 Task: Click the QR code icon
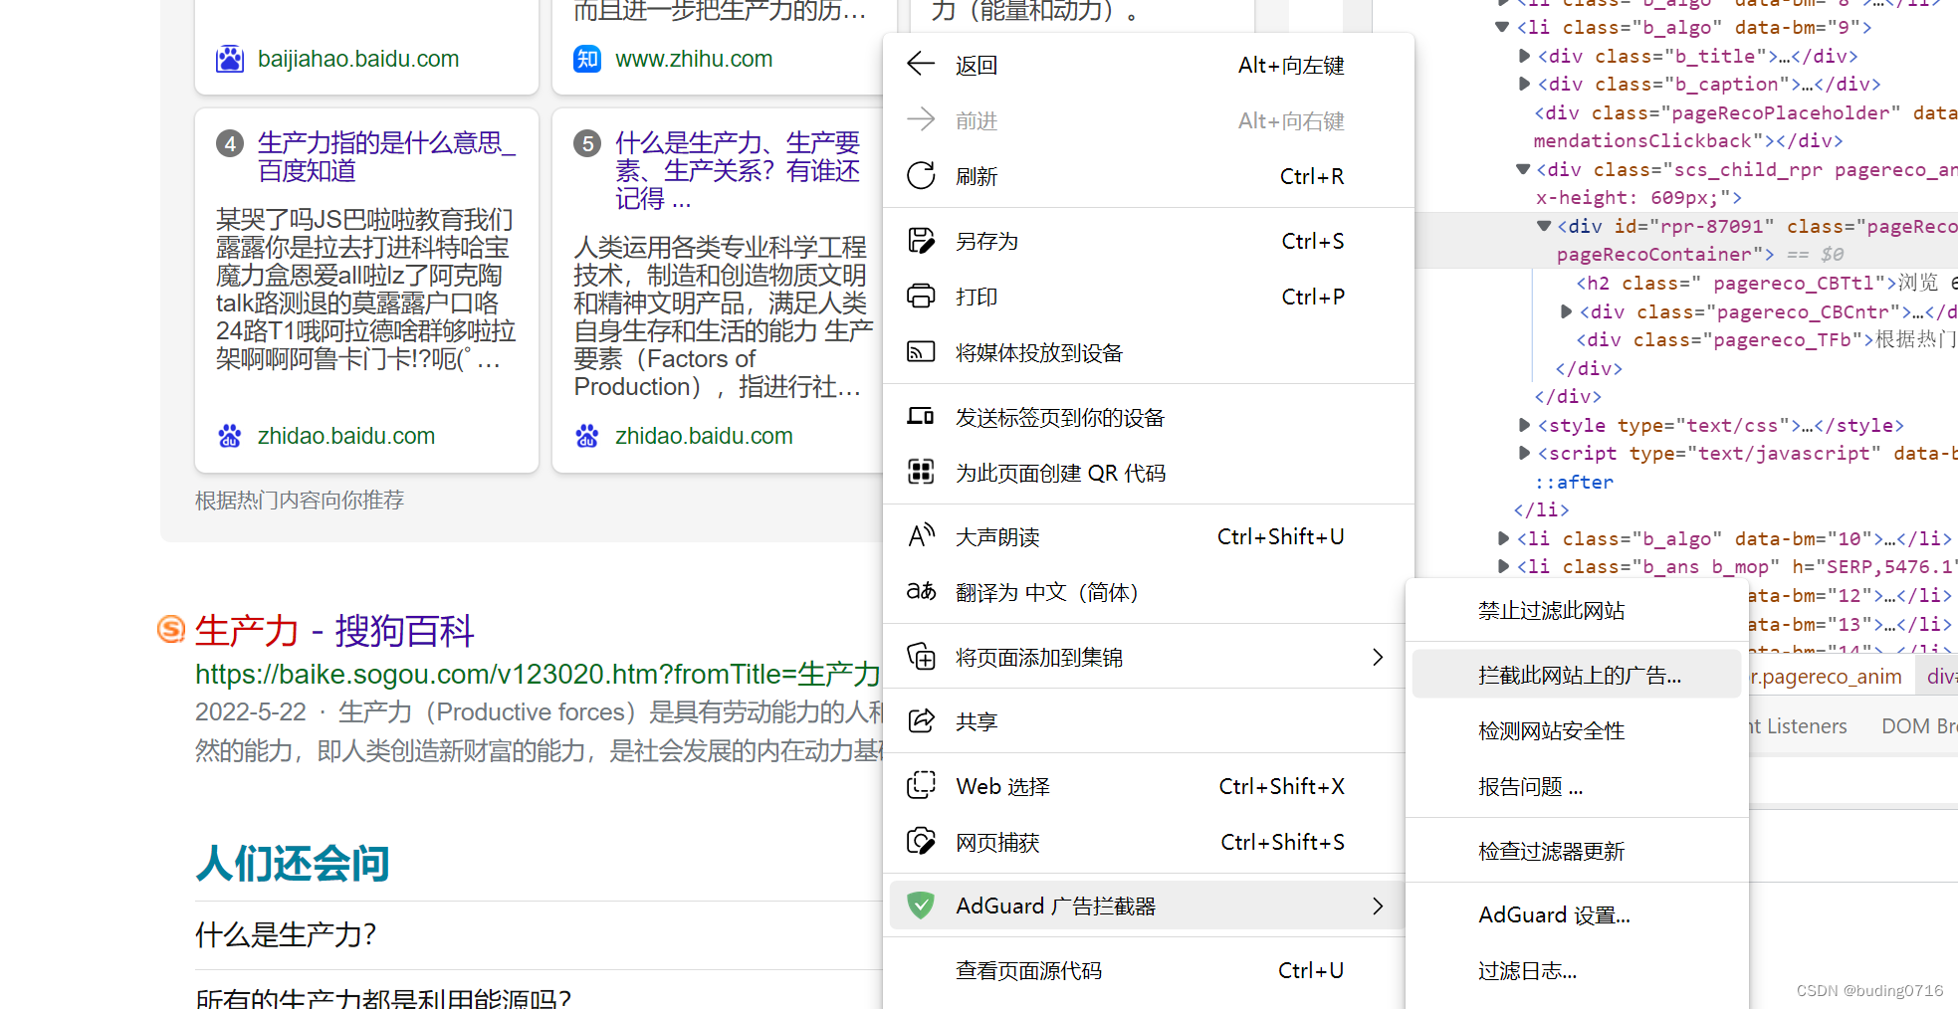coord(921,473)
